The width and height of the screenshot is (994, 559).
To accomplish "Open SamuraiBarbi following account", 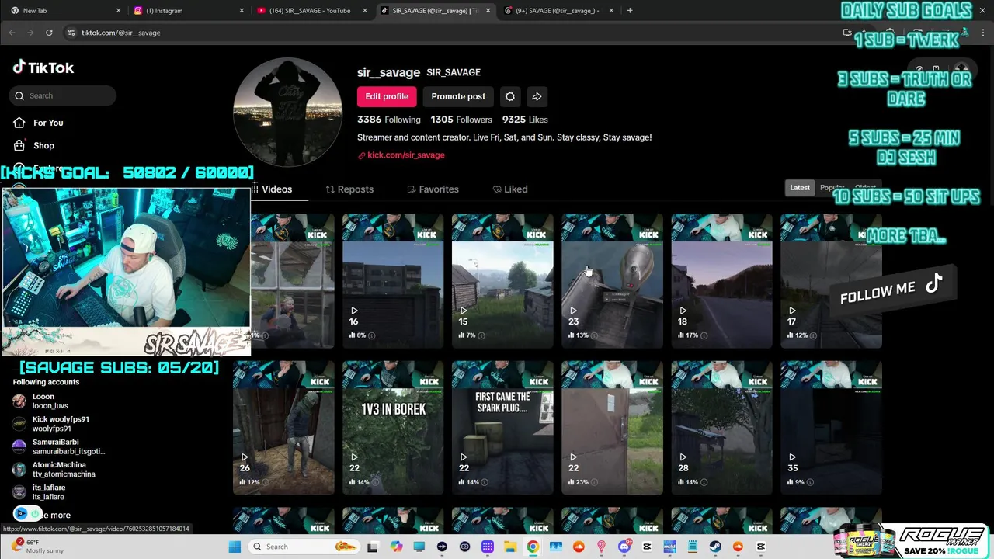I will coord(59,446).
